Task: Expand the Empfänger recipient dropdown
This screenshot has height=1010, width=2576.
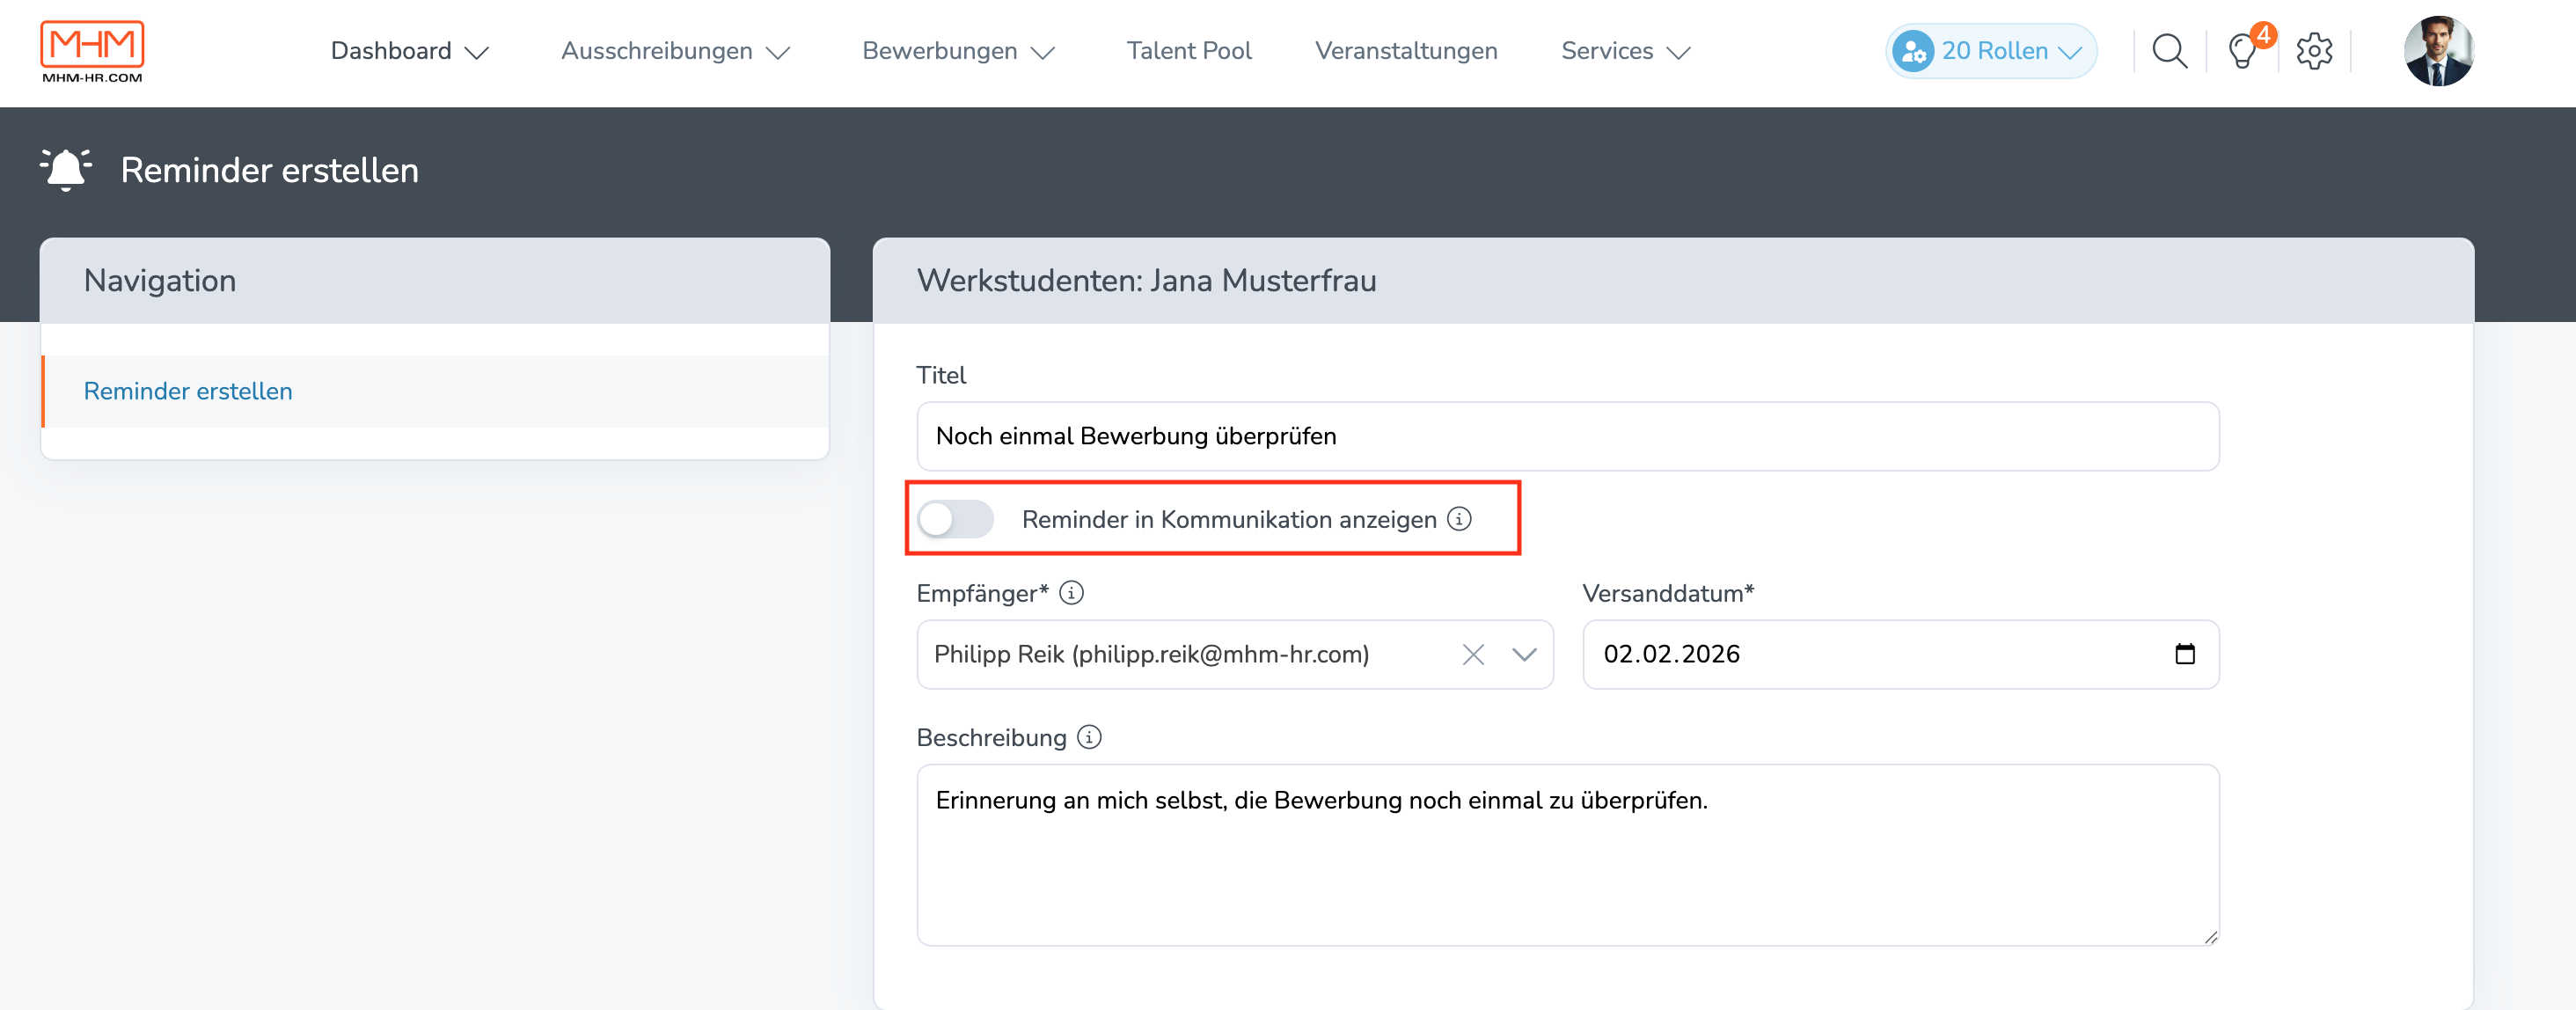Action: (x=1524, y=656)
